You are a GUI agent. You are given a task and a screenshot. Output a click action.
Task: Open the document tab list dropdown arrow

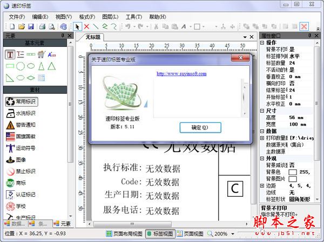pyautogui.click(x=245, y=37)
